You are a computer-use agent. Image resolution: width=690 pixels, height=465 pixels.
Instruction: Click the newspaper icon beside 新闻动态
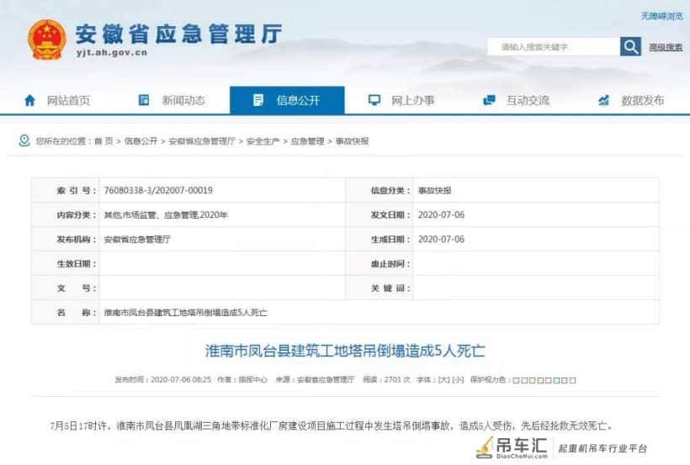click(x=144, y=100)
